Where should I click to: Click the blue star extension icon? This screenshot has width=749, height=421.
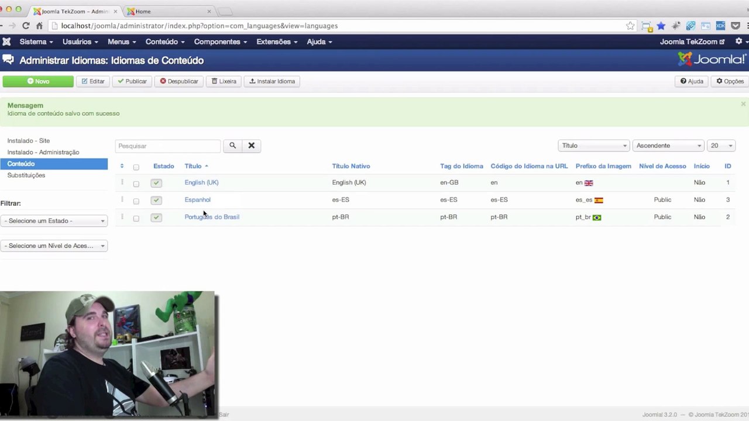coord(661,26)
